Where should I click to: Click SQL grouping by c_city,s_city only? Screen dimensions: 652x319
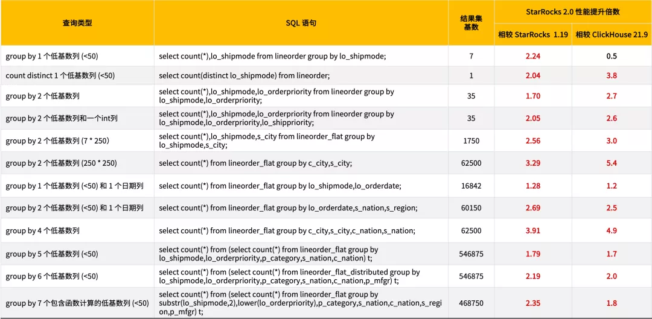[255, 163]
